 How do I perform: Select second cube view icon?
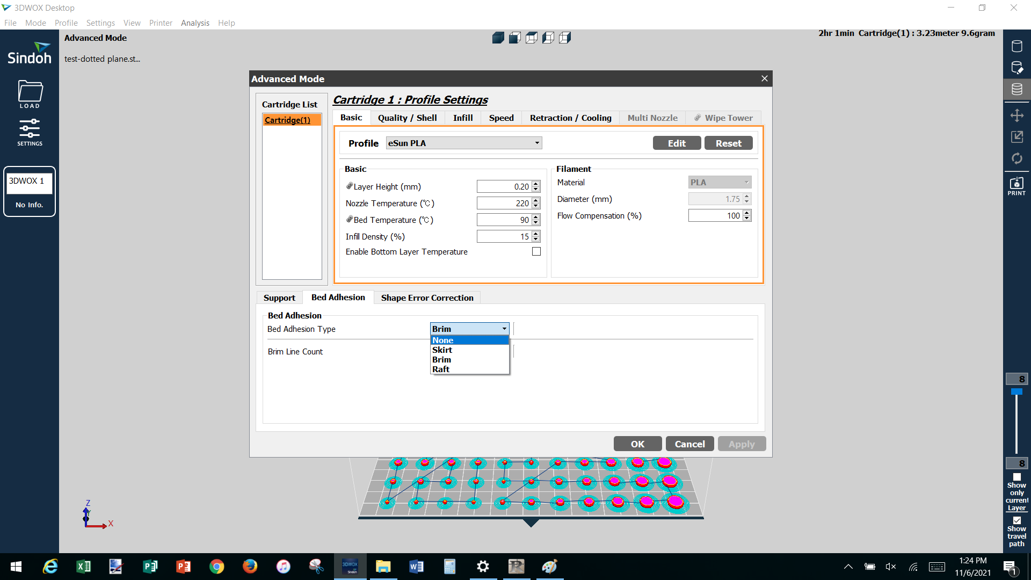coord(515,38)
